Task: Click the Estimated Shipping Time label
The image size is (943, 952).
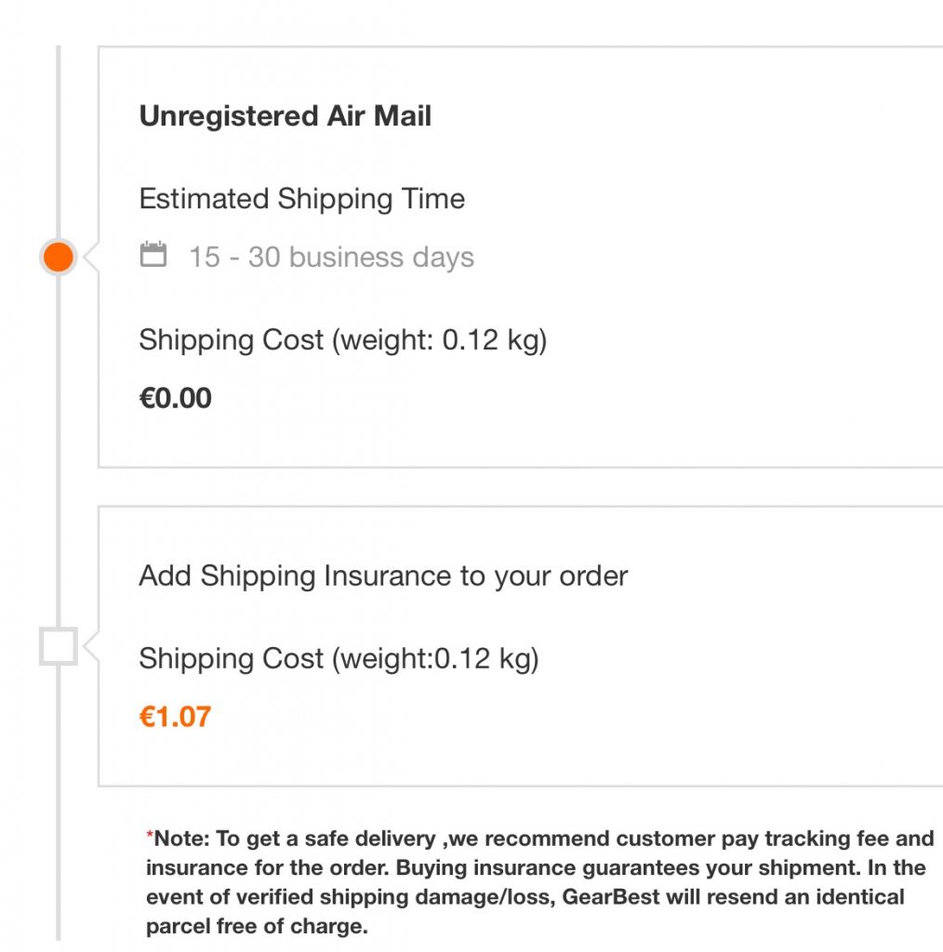Action: coord(302,199)
